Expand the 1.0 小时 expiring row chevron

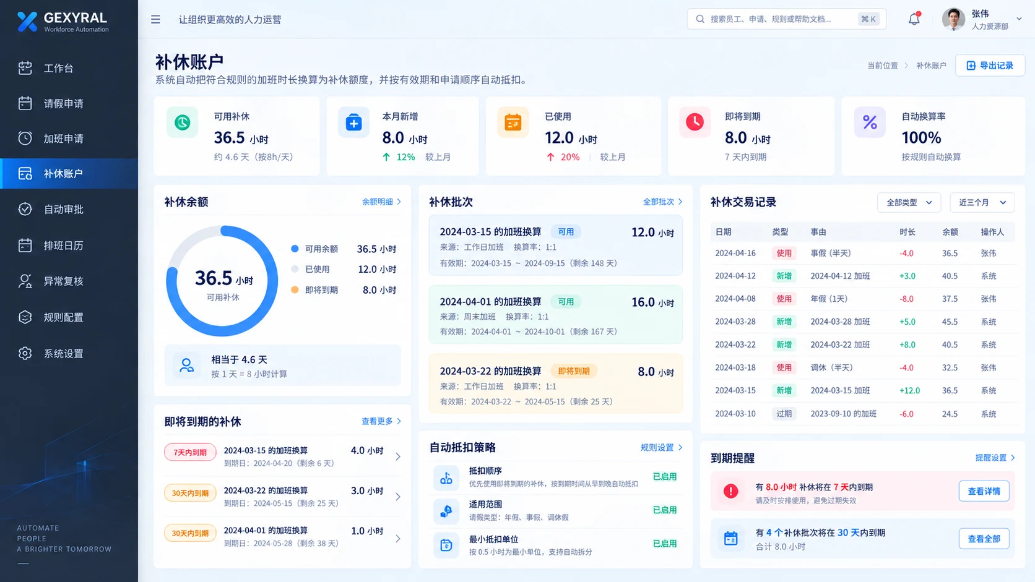397,539
